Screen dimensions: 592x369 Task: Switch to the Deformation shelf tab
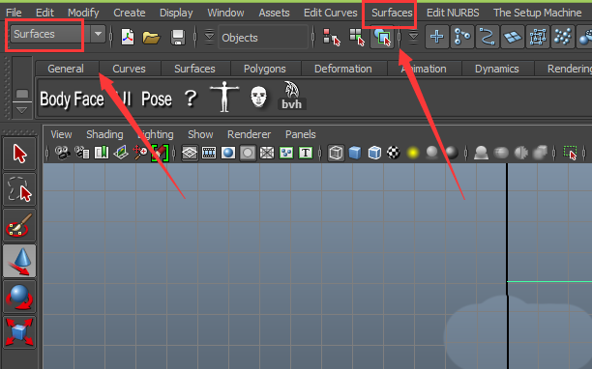(342, 69)
